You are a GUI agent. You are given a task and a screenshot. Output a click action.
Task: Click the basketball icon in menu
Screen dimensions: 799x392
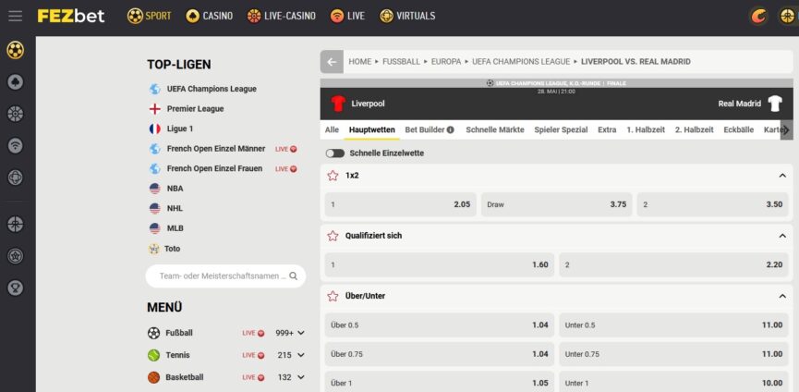pos(154,377)
